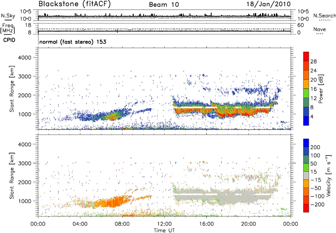Click the "−200" label on the Velocity scale
The height and width of the screenshot is (233, 336).
click(x=318, y=204)
